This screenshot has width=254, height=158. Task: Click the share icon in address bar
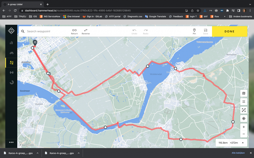[192, 10]
